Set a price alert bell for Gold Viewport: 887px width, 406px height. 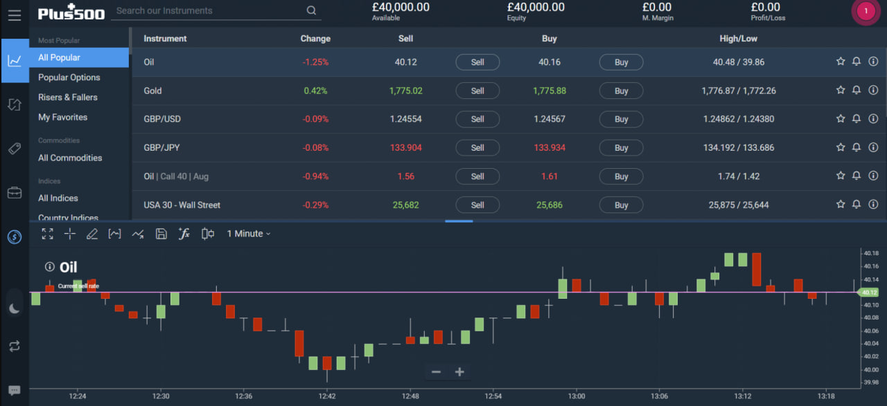coord(857,90)
